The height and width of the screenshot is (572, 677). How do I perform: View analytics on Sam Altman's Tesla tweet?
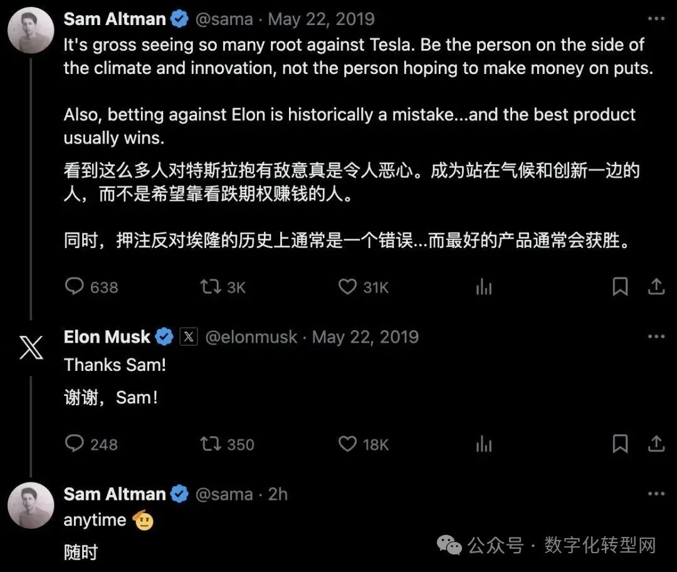coord(484,287)
